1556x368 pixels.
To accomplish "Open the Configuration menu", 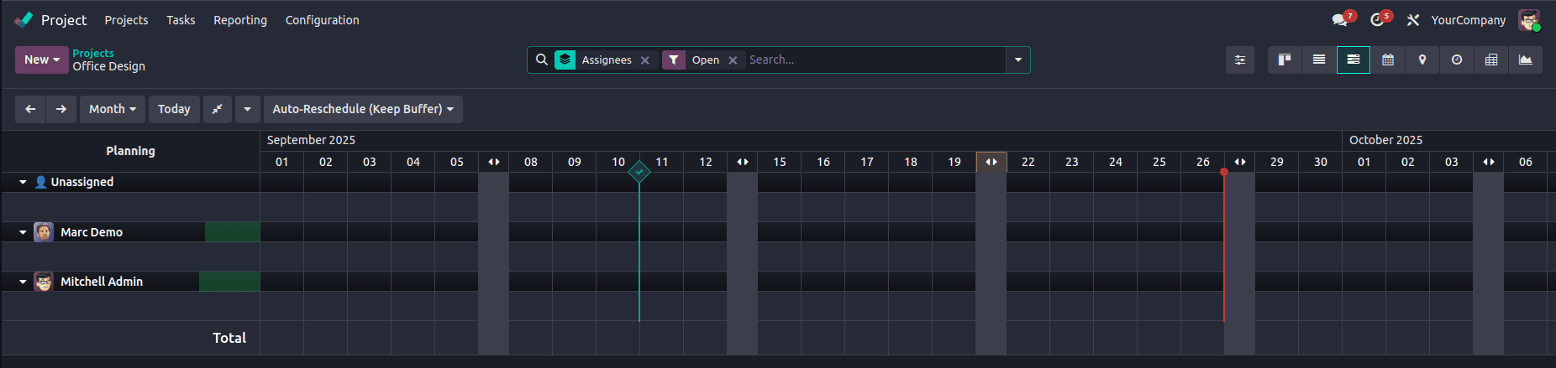I will point(322,20).
